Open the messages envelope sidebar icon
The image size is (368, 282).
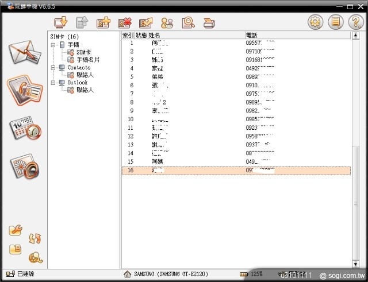[25, 52]
